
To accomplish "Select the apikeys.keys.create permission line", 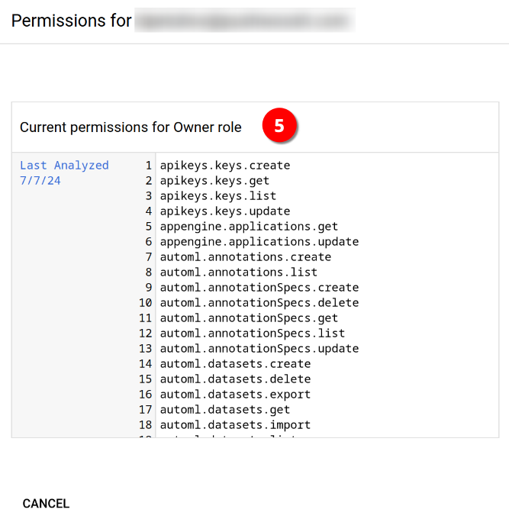I will 225,165.
